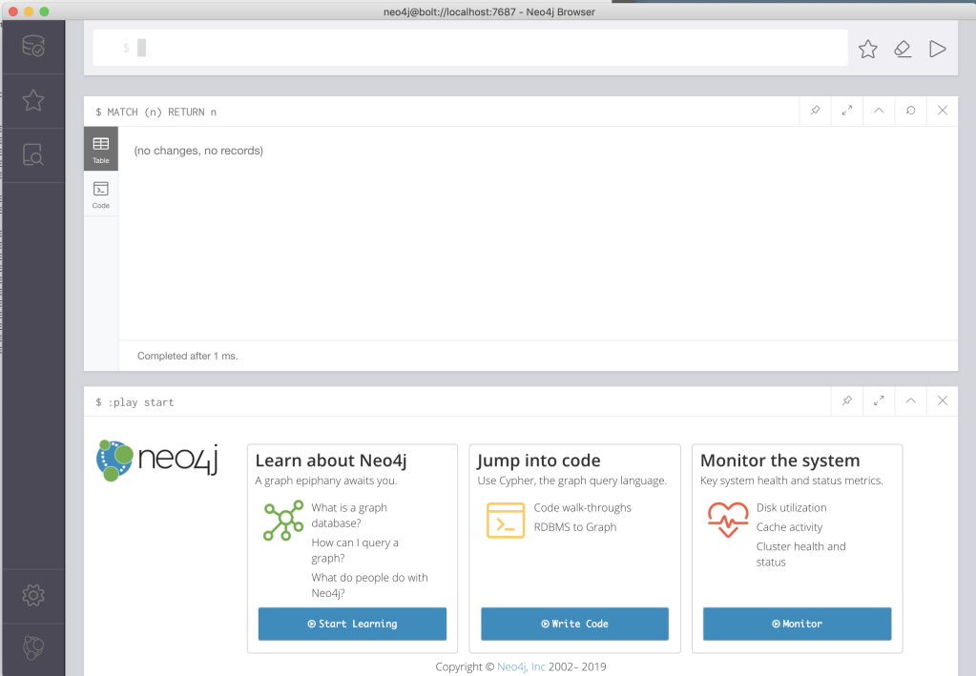Open the Favorites star in sidebar
976x676 pixels.
point(32,100)
